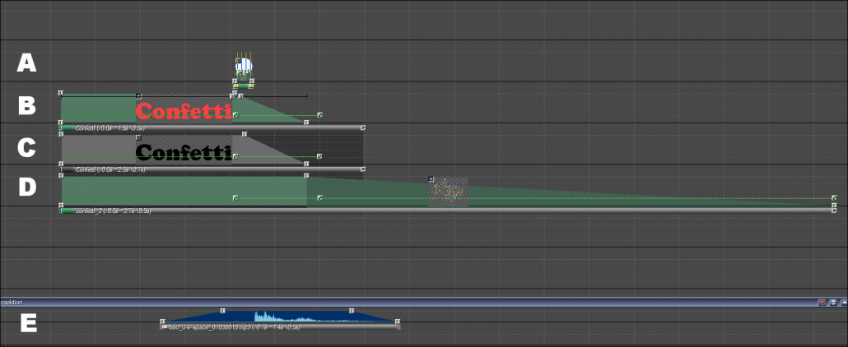Click the red record button on soundtrack bar

[x=822, y=303]
